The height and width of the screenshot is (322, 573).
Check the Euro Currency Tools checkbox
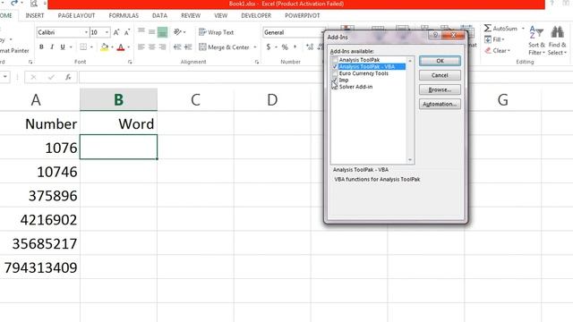click(335, 73)
